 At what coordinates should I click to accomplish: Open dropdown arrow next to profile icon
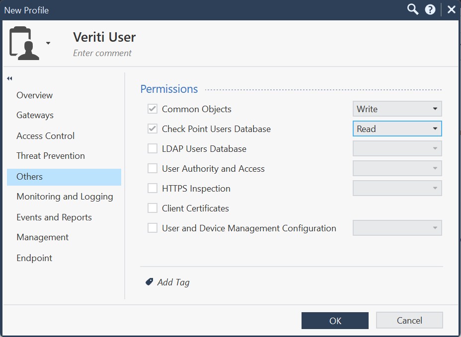48,43
